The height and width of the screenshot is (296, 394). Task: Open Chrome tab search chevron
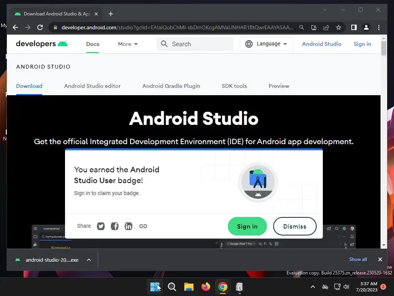pyautogui.click(x=325, y=10)
